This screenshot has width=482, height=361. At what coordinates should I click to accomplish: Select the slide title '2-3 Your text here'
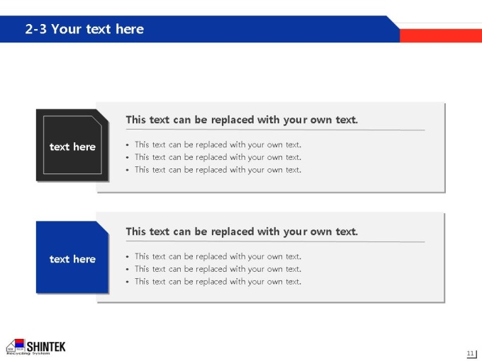(84, 29)
